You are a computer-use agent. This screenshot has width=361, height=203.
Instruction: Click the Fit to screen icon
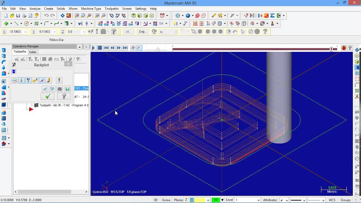coord(63,16)
